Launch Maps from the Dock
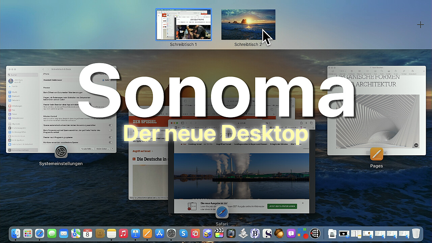 click(x=76, y=233)
